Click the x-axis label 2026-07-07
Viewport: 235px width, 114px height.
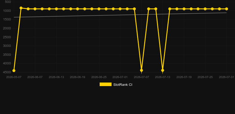point(142,77)
